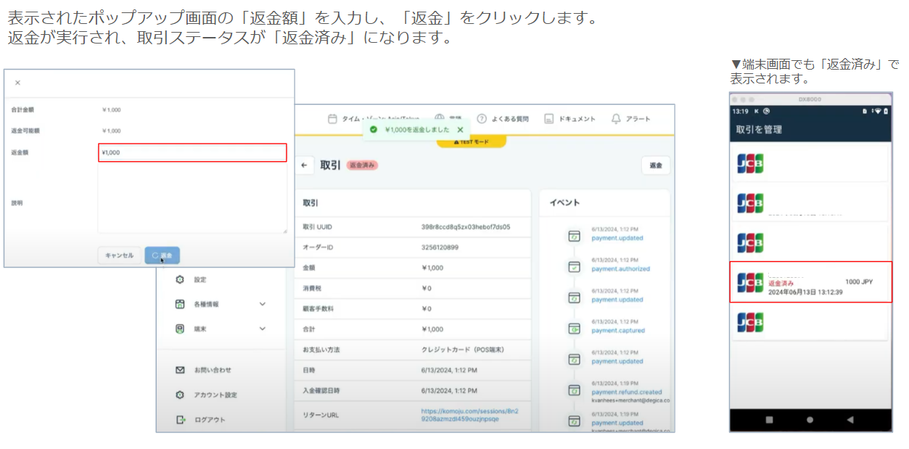Click the ログアウト icon
Screen dimensions: 909x449
[180, 419]
